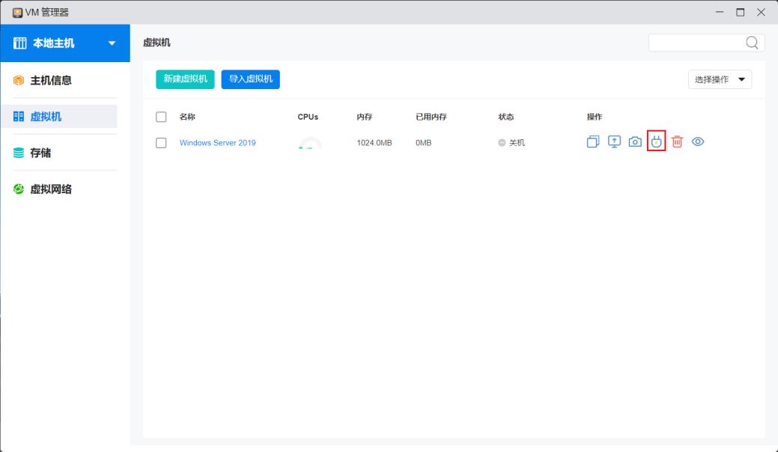
Task: Open the Windows Server 2019 name link
Action: click(x=217, y=143)
